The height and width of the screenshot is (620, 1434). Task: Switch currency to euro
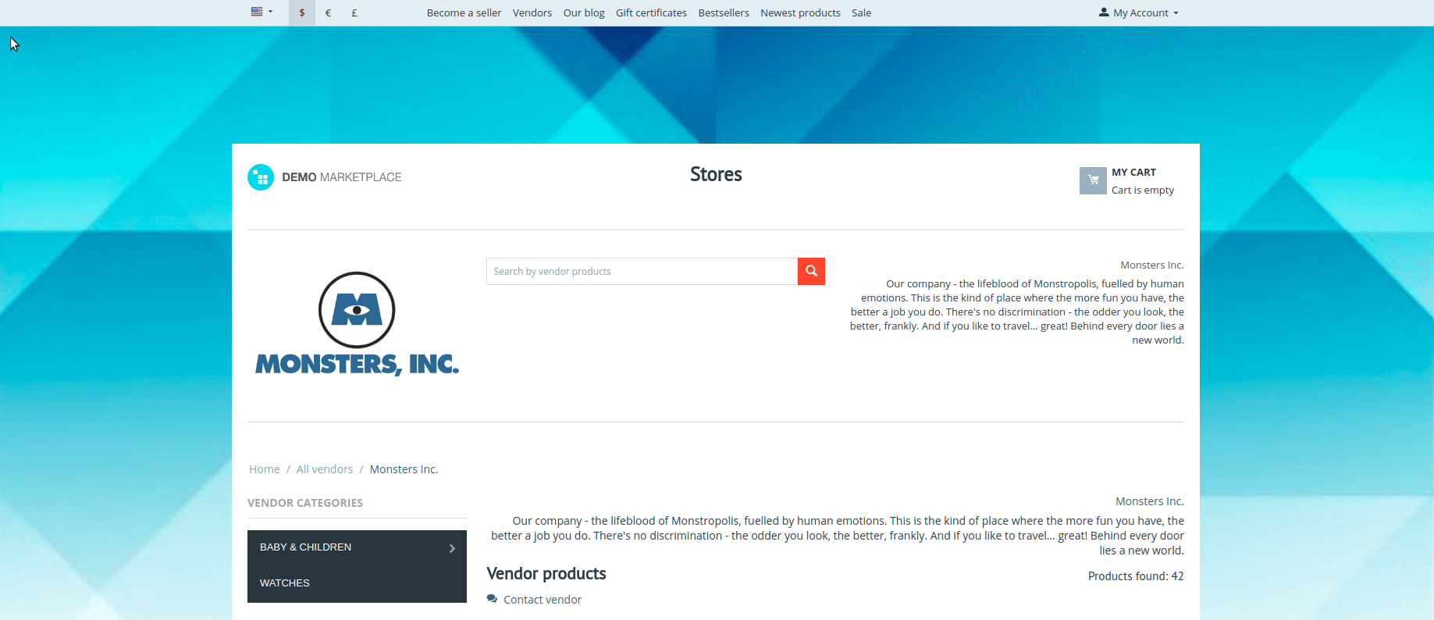[x=328, y=12]
